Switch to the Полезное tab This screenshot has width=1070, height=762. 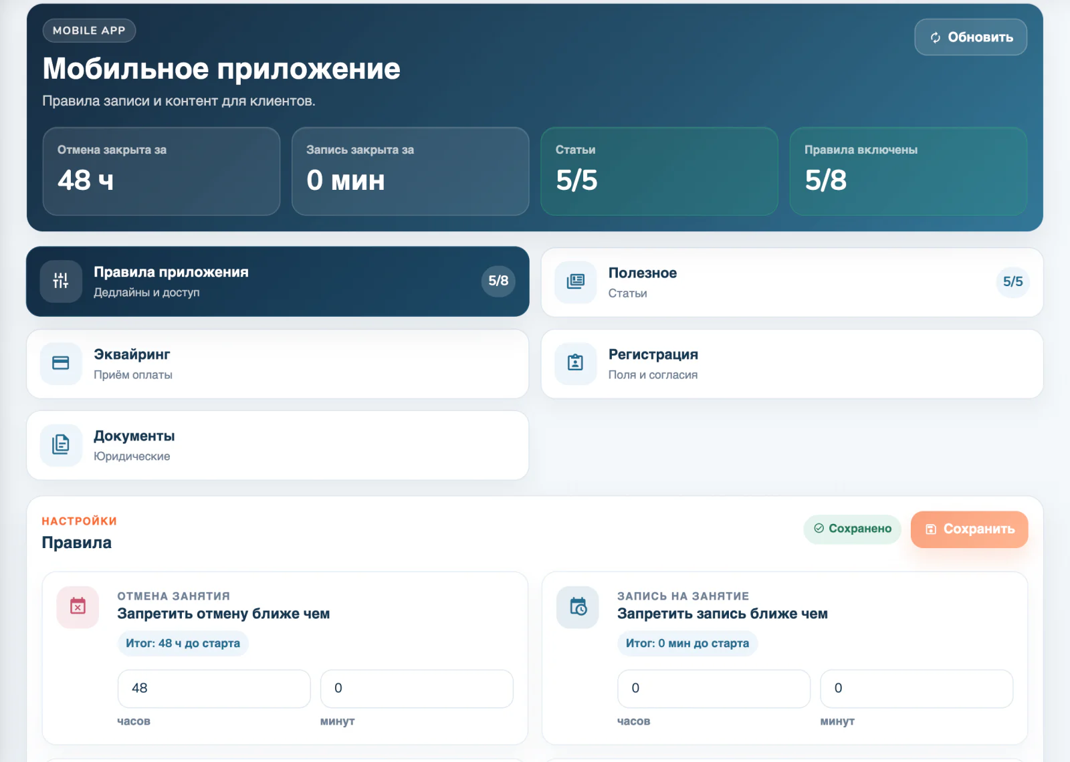(x=792, y=282)
